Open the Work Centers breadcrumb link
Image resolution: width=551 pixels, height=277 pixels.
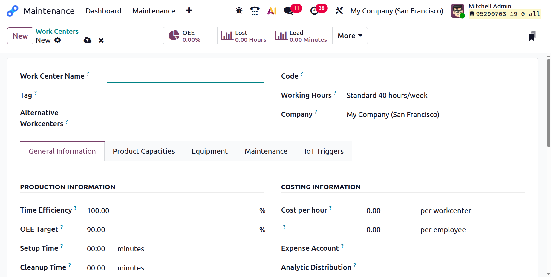tap(57, 31)
